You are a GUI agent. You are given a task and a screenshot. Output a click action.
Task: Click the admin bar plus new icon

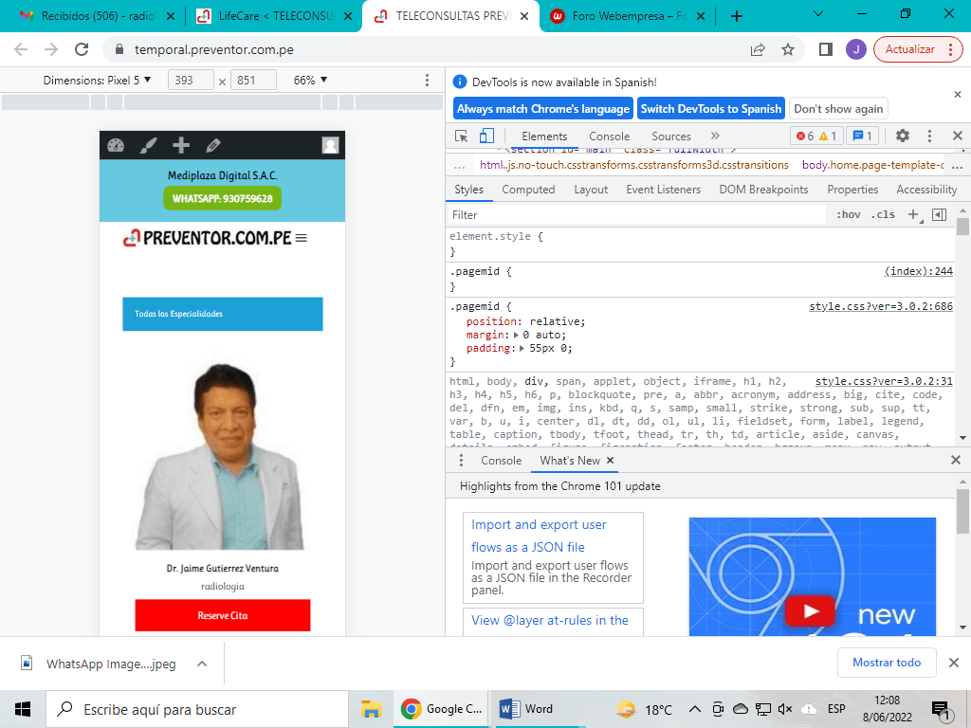[x=181, y=145]
